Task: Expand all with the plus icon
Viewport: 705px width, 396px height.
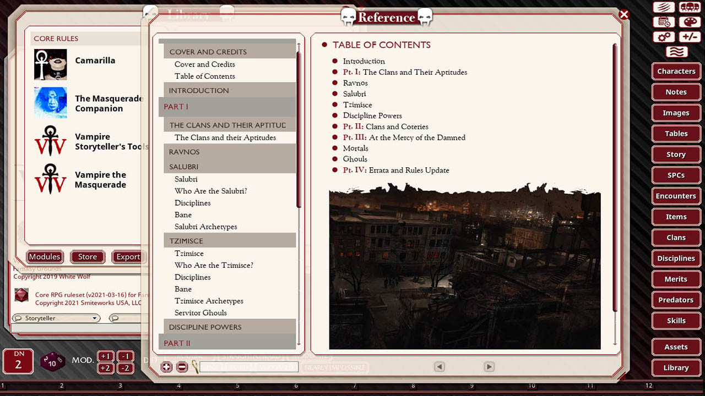Action: (166, 367)
